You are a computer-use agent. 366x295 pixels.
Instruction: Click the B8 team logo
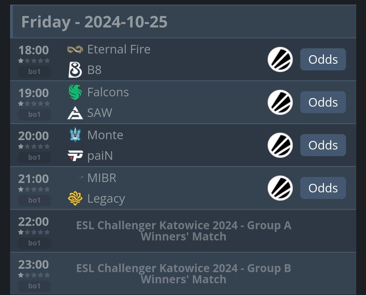(75, 70)
